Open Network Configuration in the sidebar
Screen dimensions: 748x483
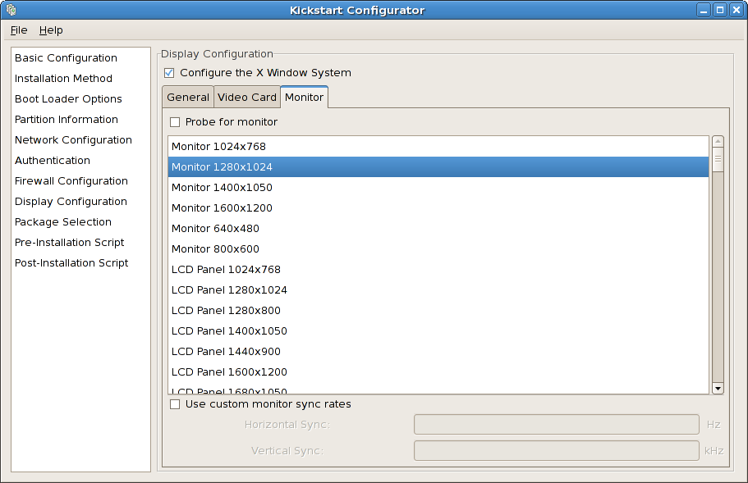click(x=73, y=139)
